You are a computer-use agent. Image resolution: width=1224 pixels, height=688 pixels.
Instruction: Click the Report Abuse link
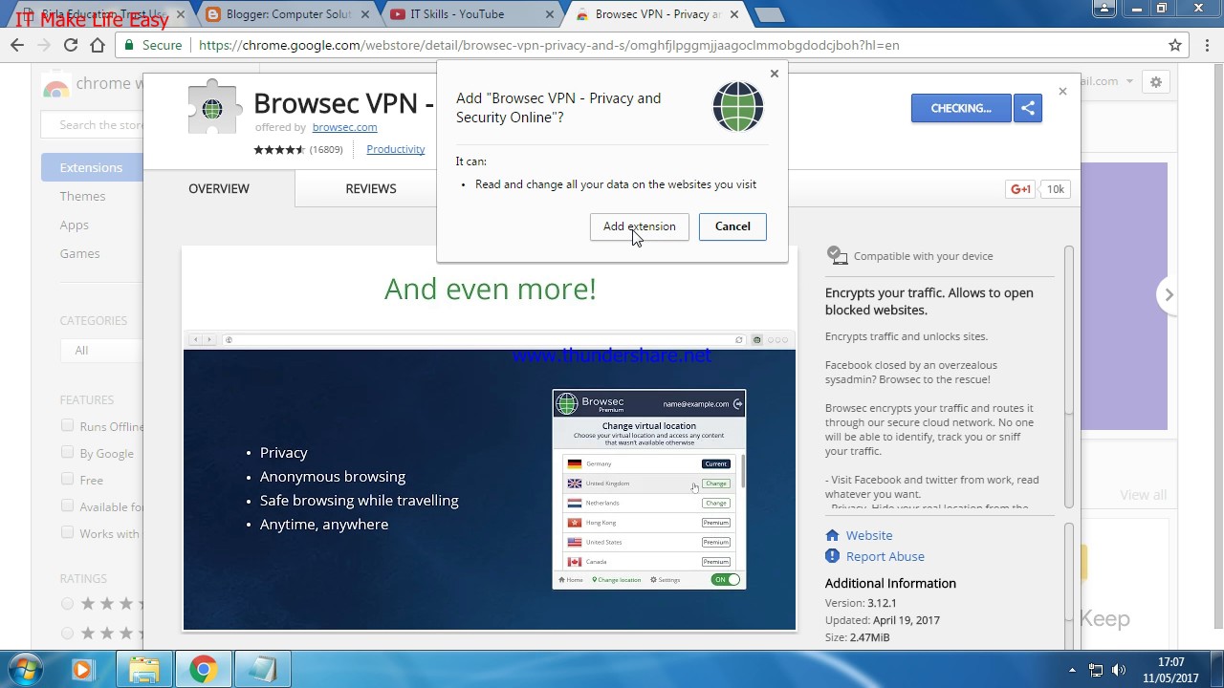point(885,556)
